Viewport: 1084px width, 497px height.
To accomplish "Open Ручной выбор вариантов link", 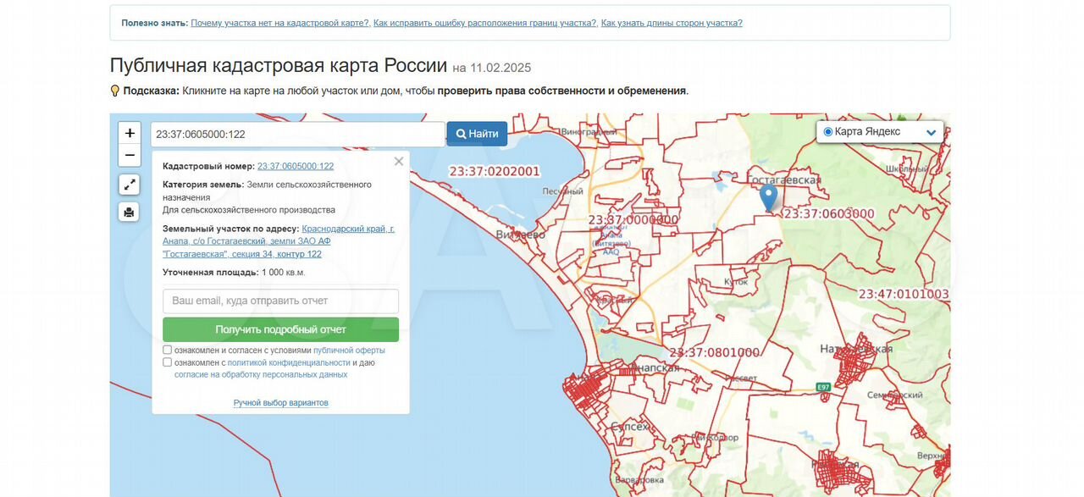I will [x=280, y=403].
